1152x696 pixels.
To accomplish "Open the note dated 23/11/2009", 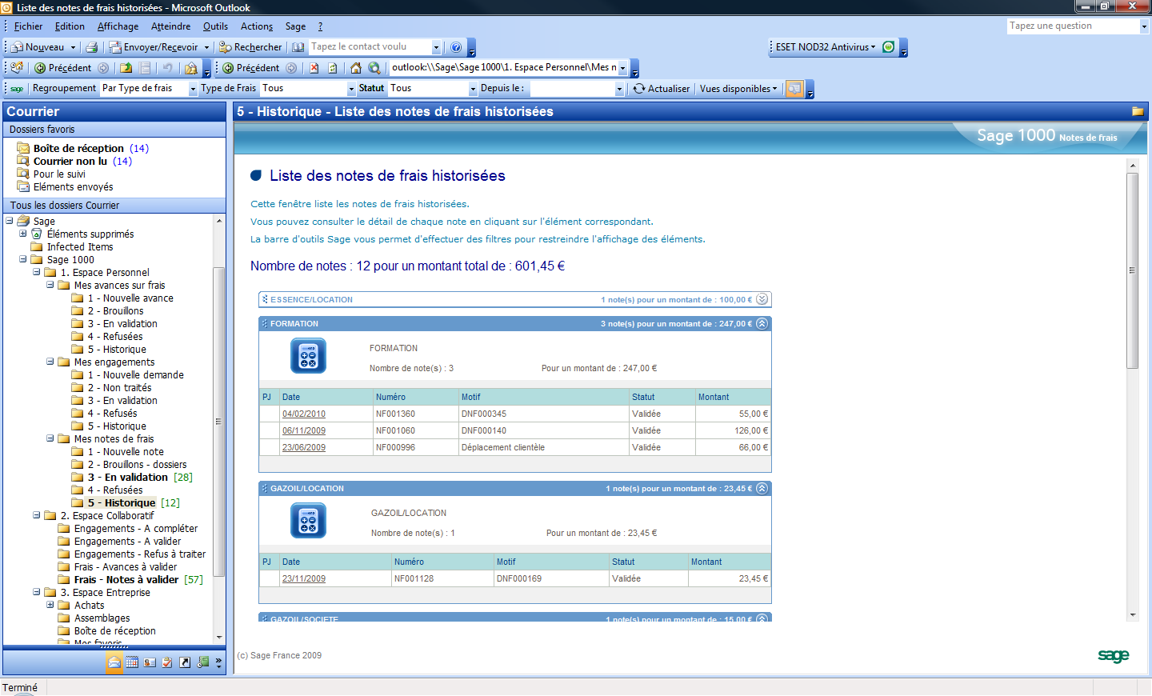I will [x=304, y=578].
